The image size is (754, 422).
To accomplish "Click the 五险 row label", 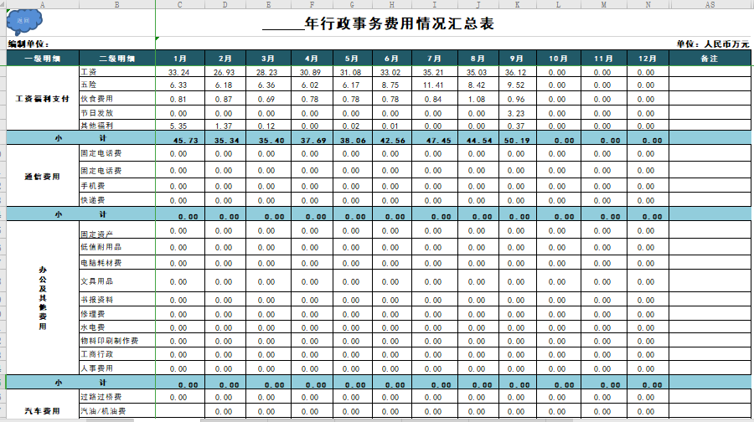I will [116, 84].
